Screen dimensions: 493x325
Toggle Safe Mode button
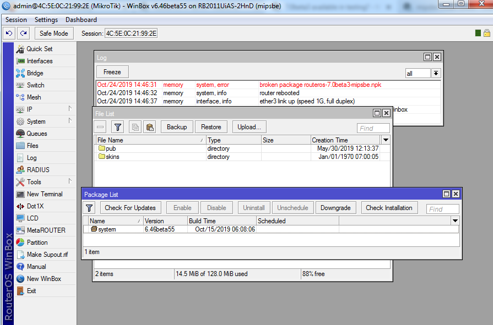pyautogui.click(x=54, y=34)
